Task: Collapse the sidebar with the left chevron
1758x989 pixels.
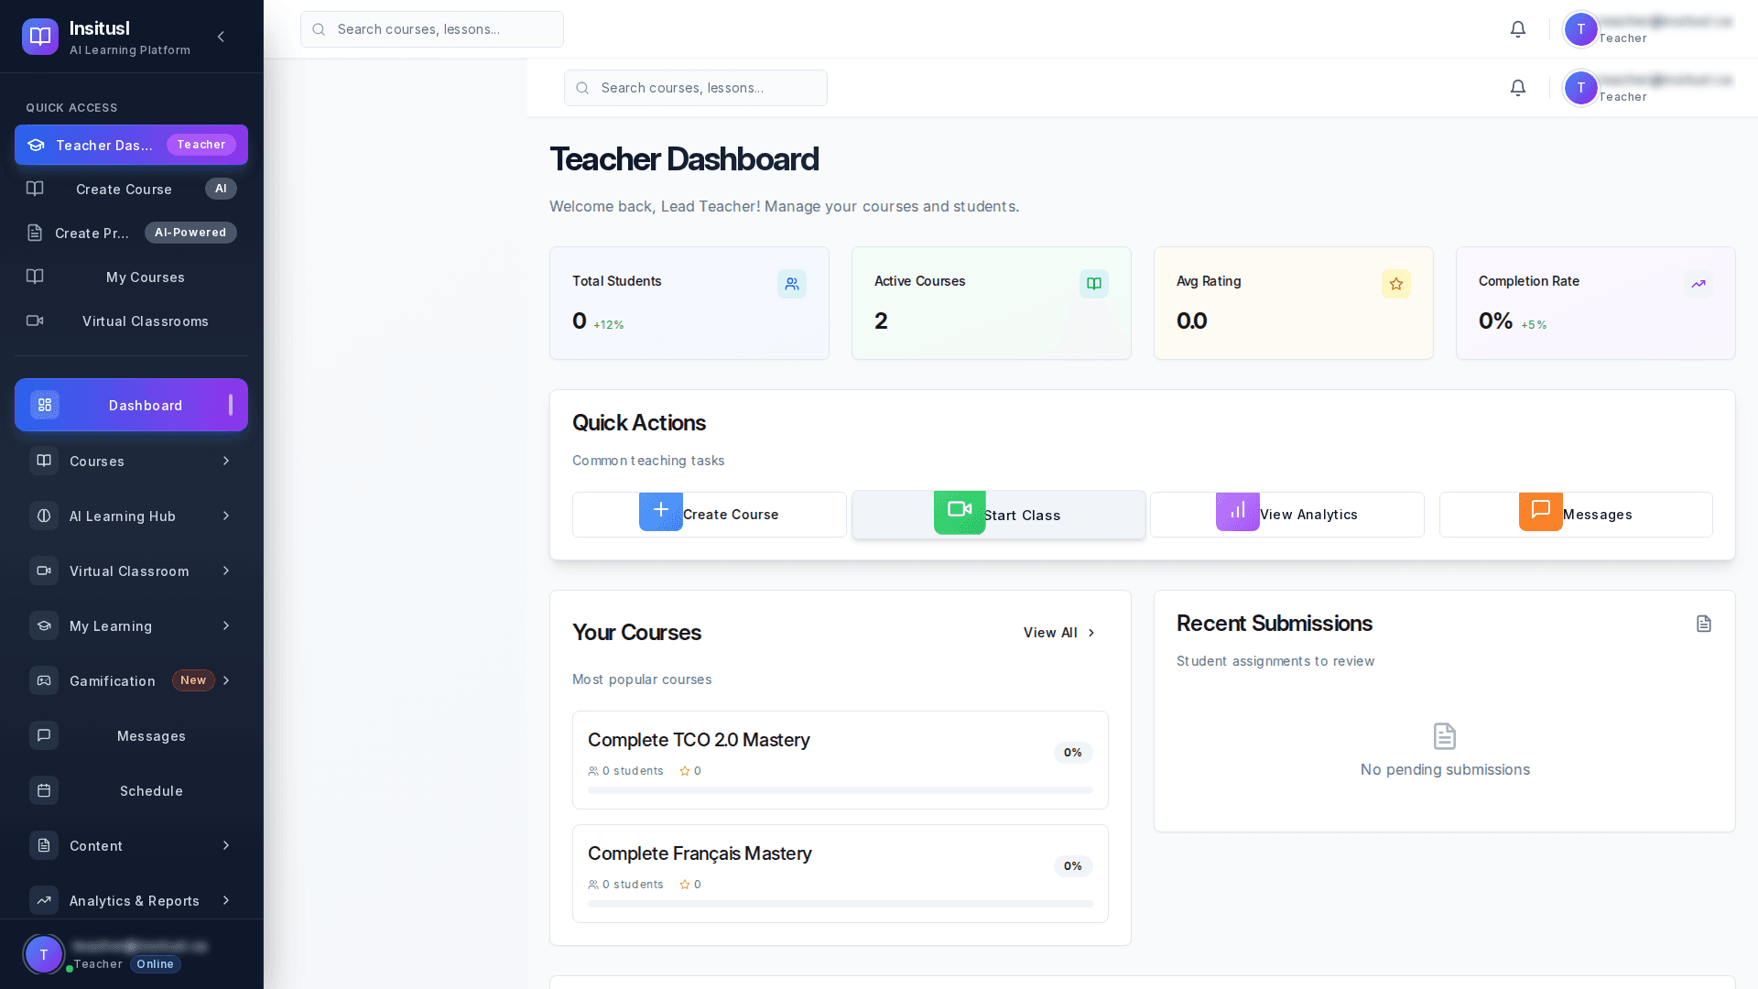Action: 221,37
